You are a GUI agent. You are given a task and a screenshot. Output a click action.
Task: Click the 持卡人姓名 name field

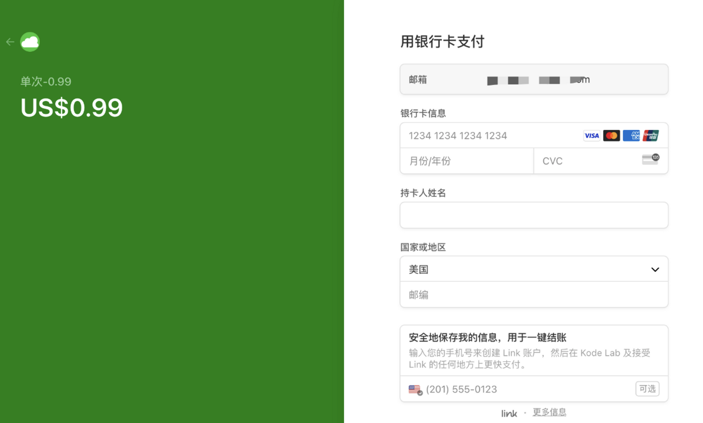tap(534, 215)
